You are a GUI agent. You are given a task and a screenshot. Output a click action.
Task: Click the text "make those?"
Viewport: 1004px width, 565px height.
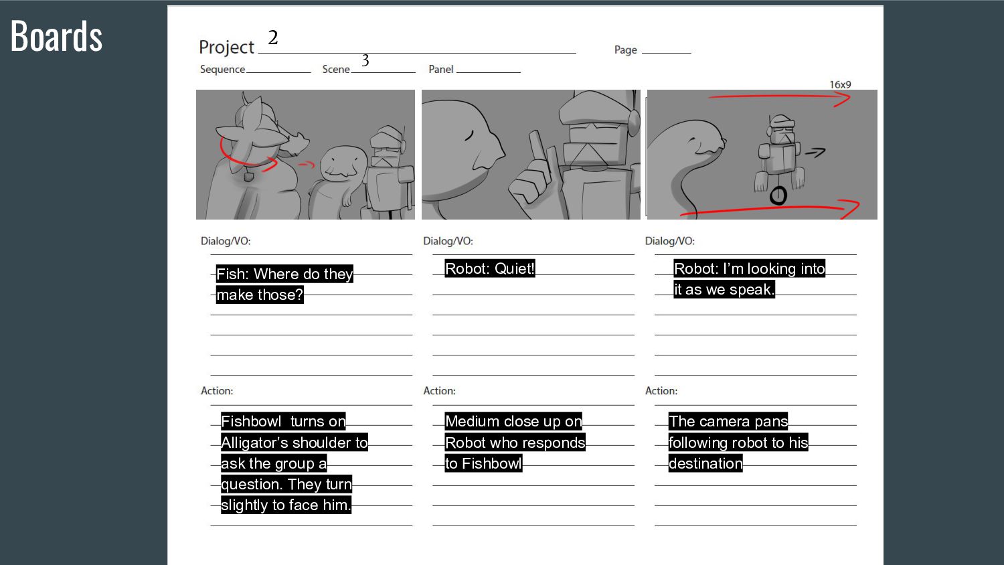pyautogui.click(x=260, y=295)
